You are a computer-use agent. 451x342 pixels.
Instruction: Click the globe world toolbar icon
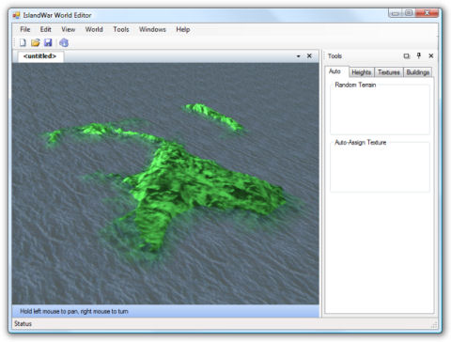(64, 42)
